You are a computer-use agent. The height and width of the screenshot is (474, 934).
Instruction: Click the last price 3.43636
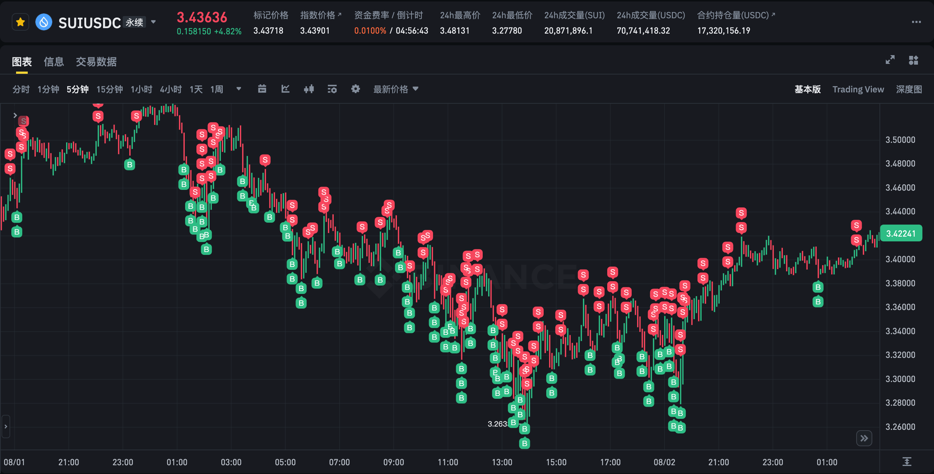click(202, 17)
